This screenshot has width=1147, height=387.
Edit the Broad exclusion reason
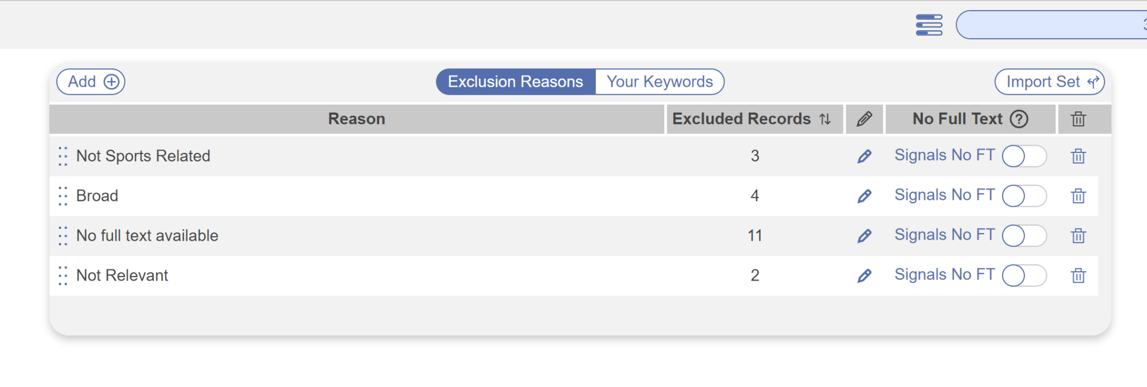[x=864, y=196]
